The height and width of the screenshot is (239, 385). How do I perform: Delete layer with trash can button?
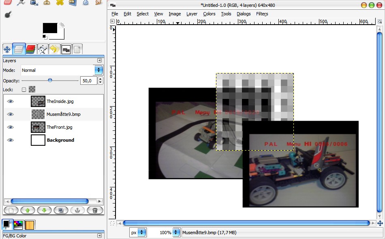point(95,210)
